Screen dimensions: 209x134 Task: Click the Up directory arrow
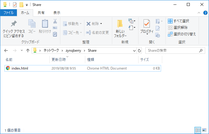pos(28,51)
